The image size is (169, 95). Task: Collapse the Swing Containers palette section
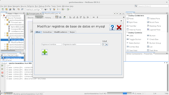pyautogui.click(x=127, y=16)
